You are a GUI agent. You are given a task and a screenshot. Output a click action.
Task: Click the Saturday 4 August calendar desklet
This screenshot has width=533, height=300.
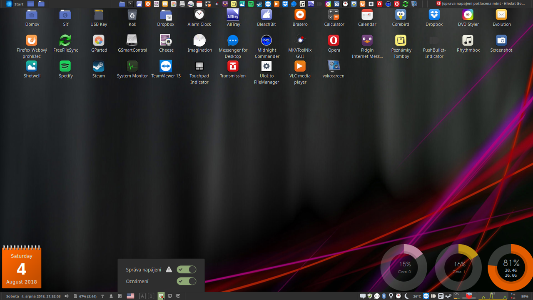point(22,267)
